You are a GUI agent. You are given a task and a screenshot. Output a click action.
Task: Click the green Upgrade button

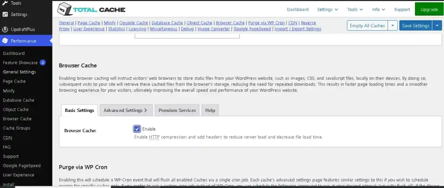429,10
